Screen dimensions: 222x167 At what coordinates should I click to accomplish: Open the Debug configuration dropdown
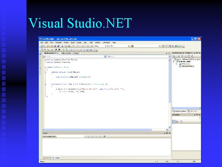tap(105, 46)
